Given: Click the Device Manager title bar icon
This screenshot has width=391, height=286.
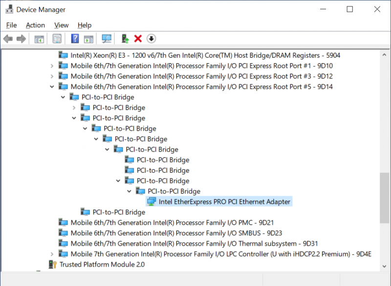Looking at the screenshot, I should click(x=9, y=9).
